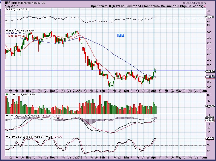Click the -1.519 MACD signal value in legend
The width and height of the screenshot is (216, 161).
(x=46, y=116)
